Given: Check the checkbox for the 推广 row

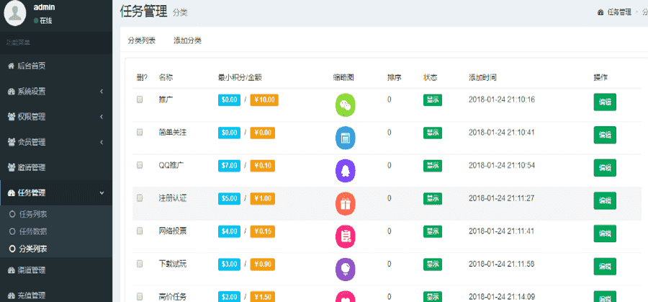Looking at the screenshot, I should point(140,99).
